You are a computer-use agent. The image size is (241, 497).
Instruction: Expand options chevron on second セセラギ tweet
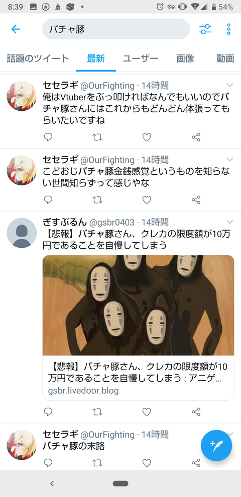230,159
